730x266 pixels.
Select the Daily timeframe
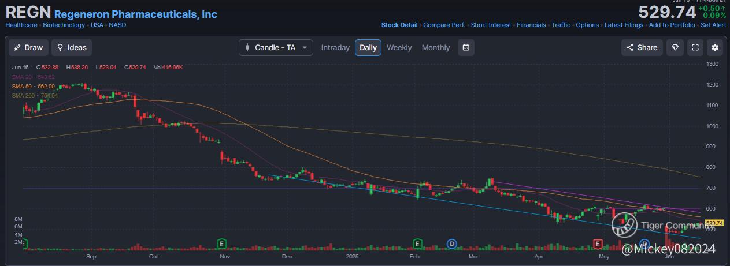tap(368, 47)
